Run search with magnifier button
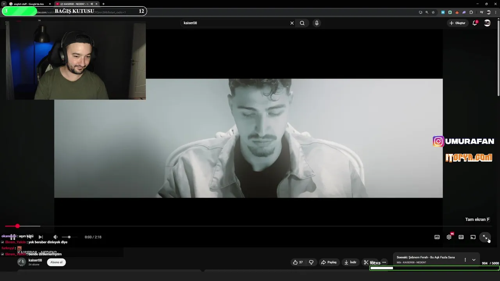 302,23
